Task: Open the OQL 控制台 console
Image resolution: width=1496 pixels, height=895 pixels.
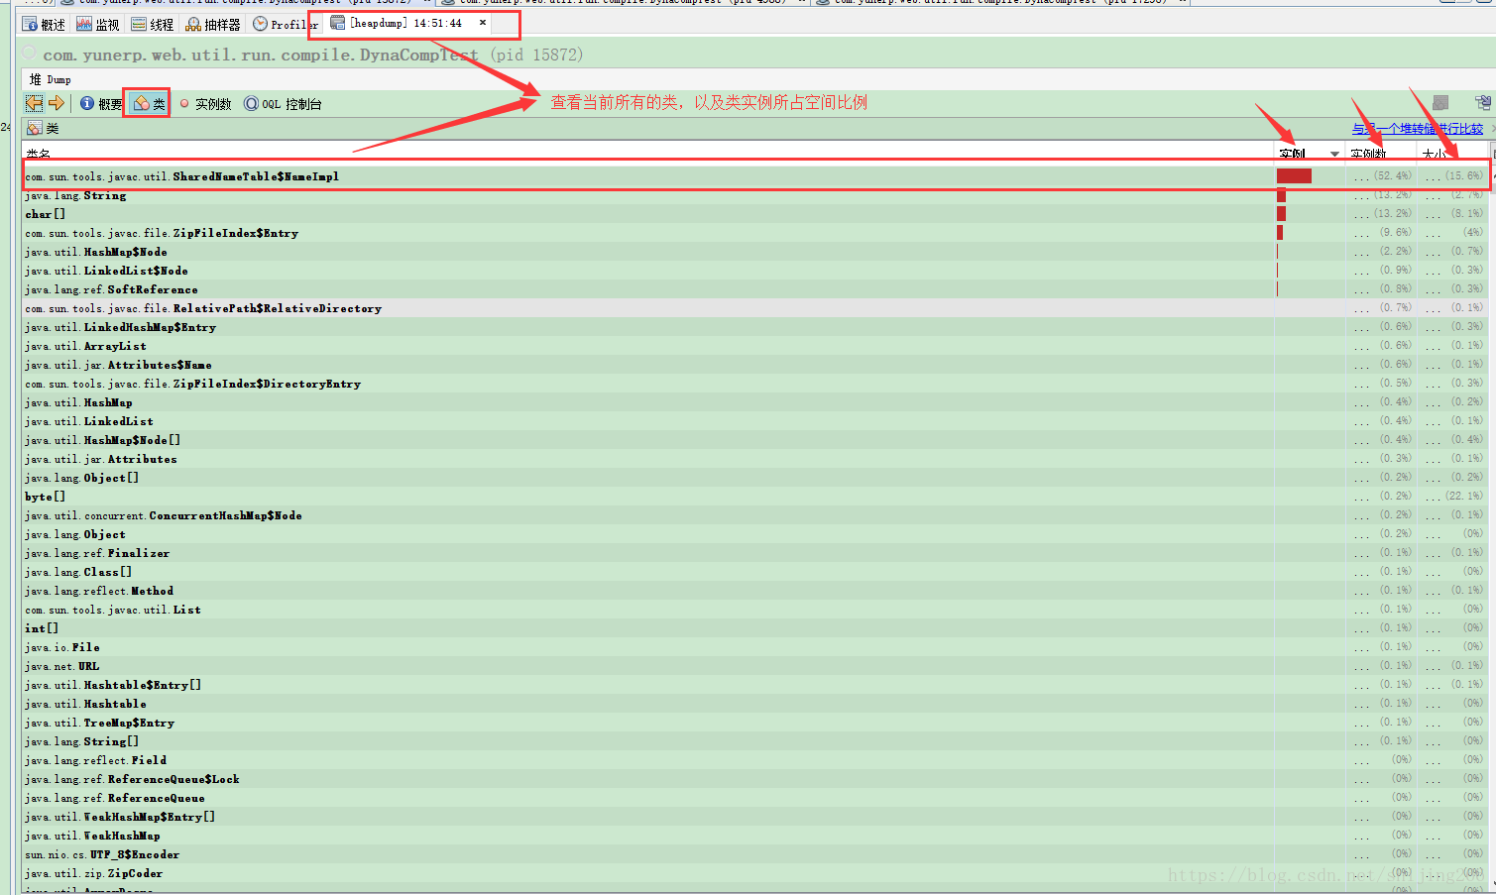Action: pos(283,104)
